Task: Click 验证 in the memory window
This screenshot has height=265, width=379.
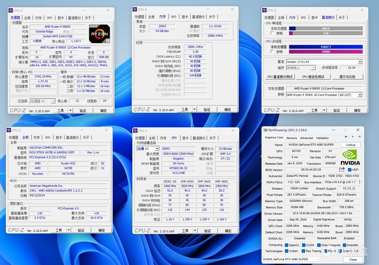Action: [x=207, y=110]
